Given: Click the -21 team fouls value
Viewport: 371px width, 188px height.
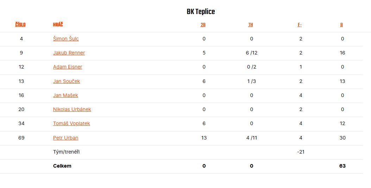Looking at the screenshot, I should point(301,152).
